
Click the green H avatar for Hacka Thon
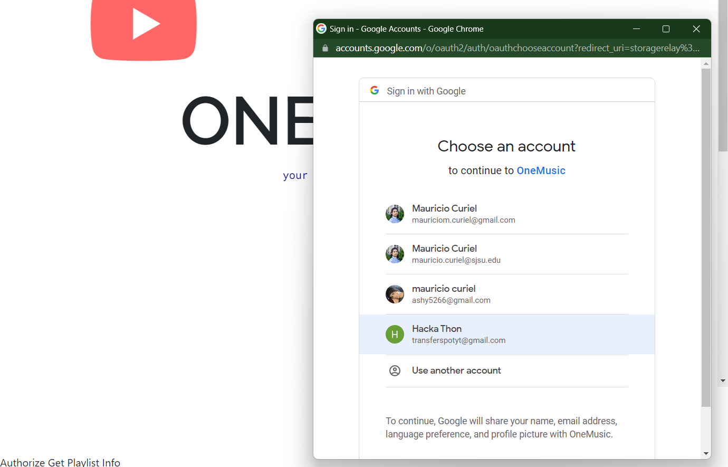point(395,334)
